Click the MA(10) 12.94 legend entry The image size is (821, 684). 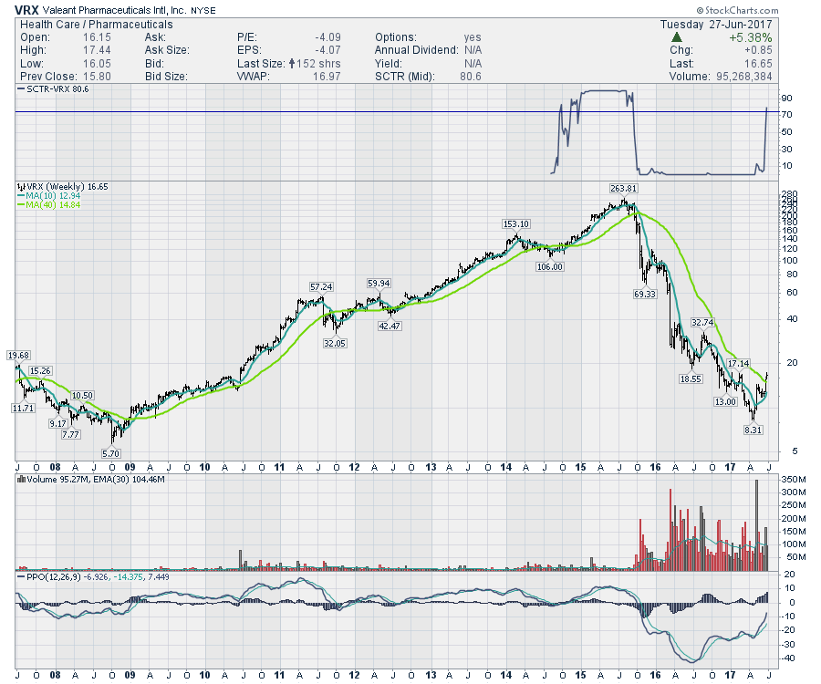pos(48,196)
